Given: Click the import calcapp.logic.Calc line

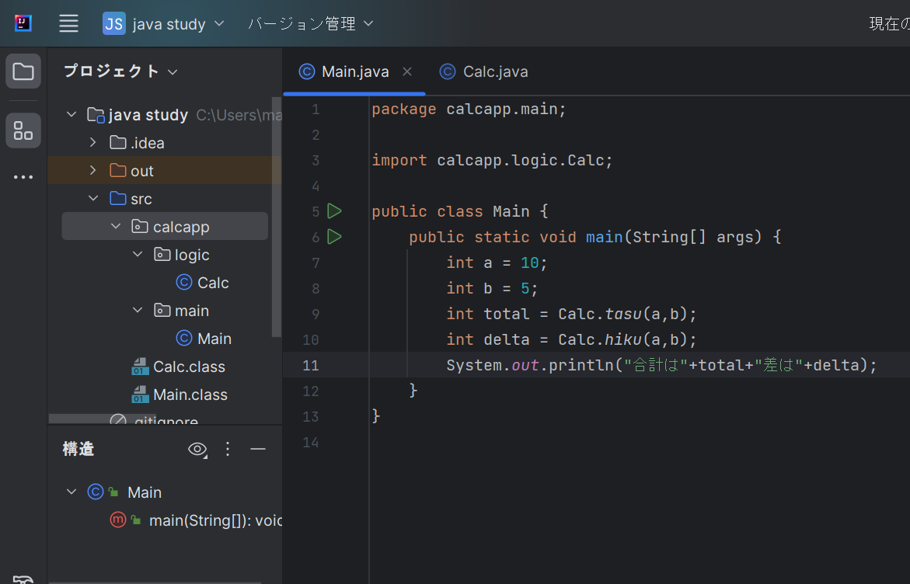Looking at the screenshot, I should point(492,160).
